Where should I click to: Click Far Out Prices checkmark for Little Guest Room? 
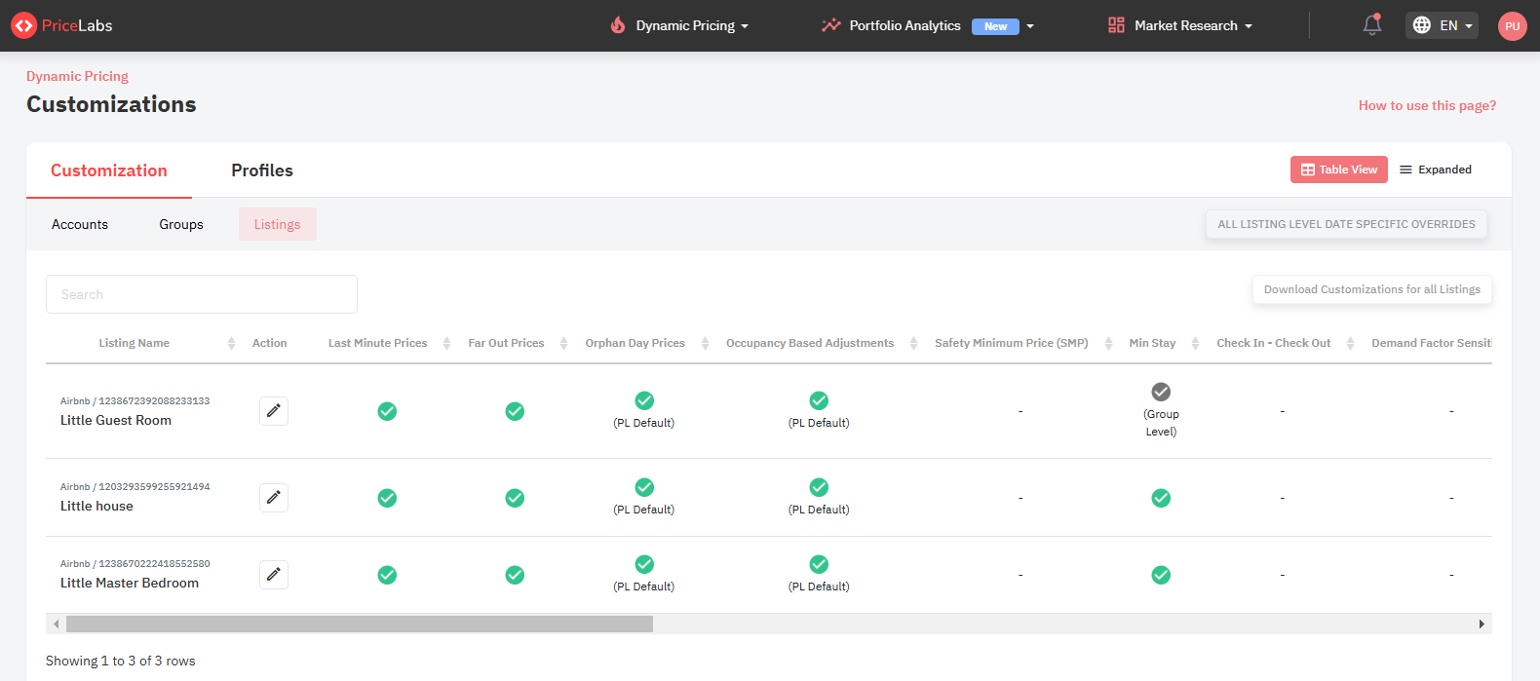tap(515, 411)
